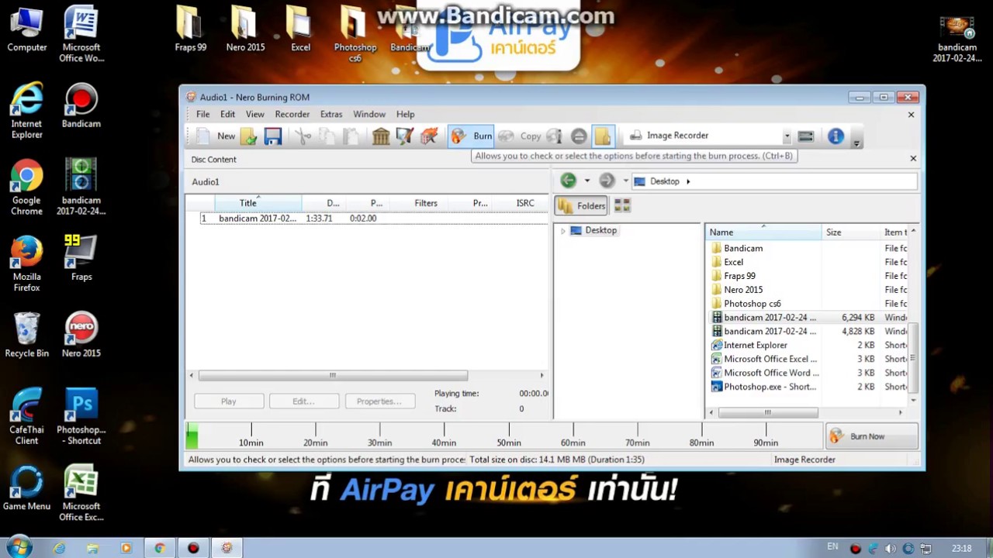Click the file list vertical scrollbar
Image resolution: width=993 pixels, height=558 pixels.
click(x=913, y=359)
